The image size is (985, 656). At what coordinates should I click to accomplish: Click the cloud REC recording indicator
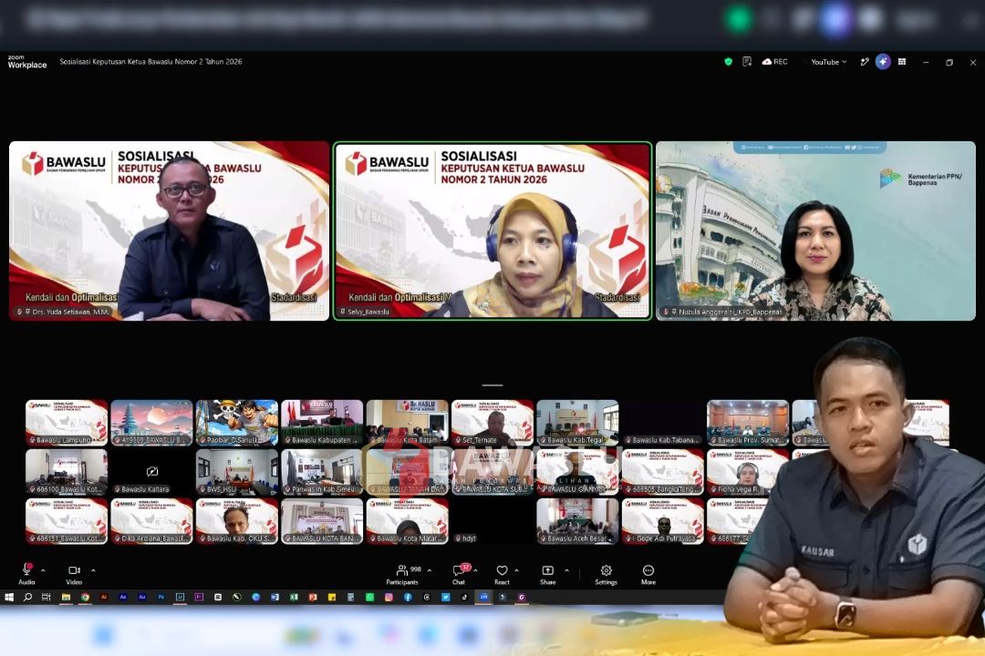(x=774, y=62)
